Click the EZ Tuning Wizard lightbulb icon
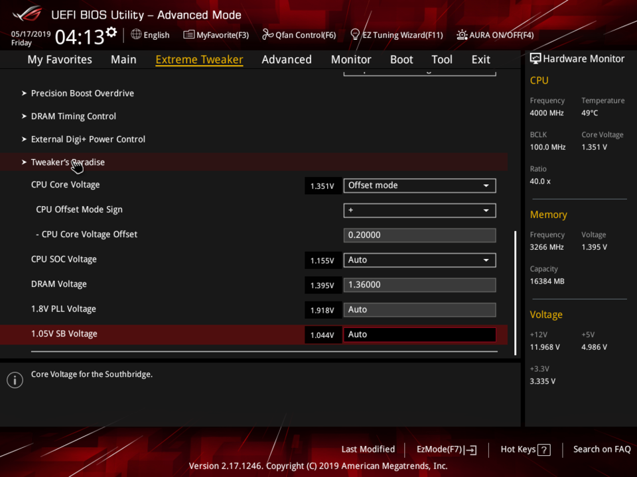This screenshot has height=477, width=637. point(354,34)
